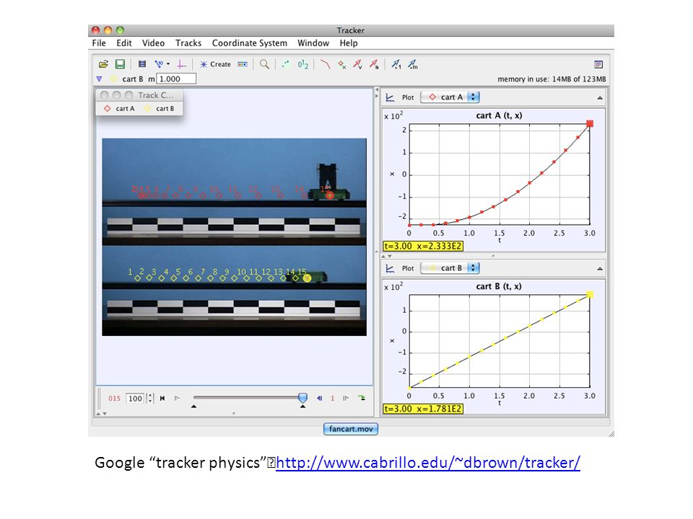
Task: Toggle the paths curve icon
Action: pos(325,64)
